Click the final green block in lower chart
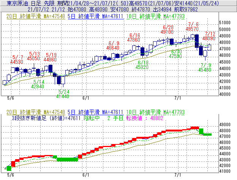 [207, 135]
